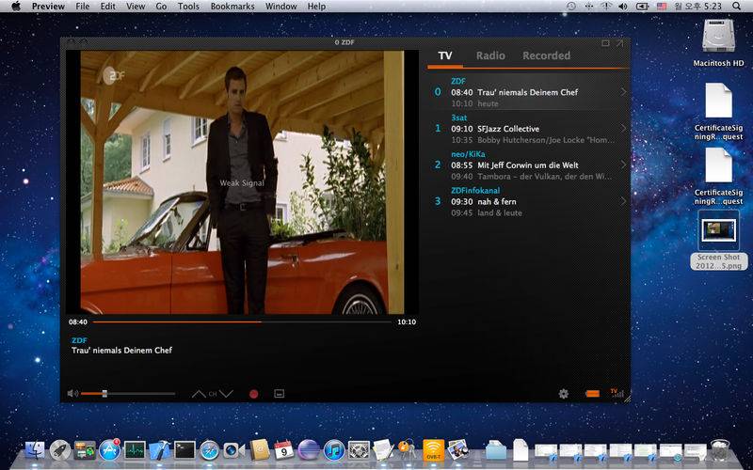
Task: Open Calendar icon showing 9 in Dock
Action: [284, 450]
